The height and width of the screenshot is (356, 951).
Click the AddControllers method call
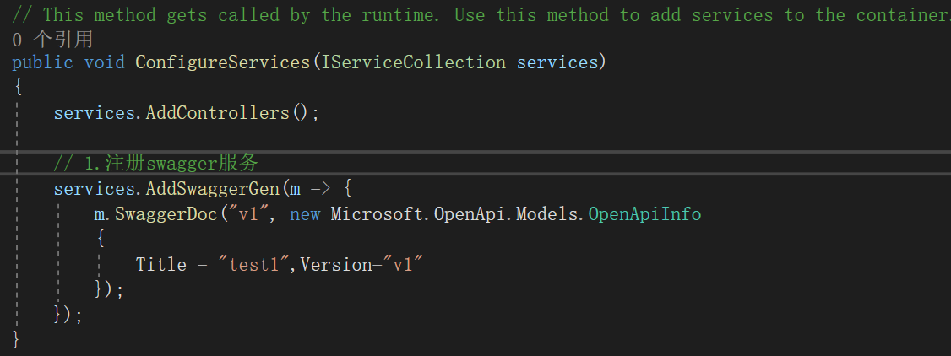pos(218,113)
